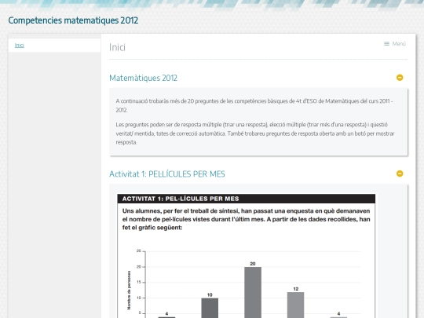The image size is (424, 318).
Task: Click the bar chart image of films per month
Action: pyautogui.click(x=247, y=256)
